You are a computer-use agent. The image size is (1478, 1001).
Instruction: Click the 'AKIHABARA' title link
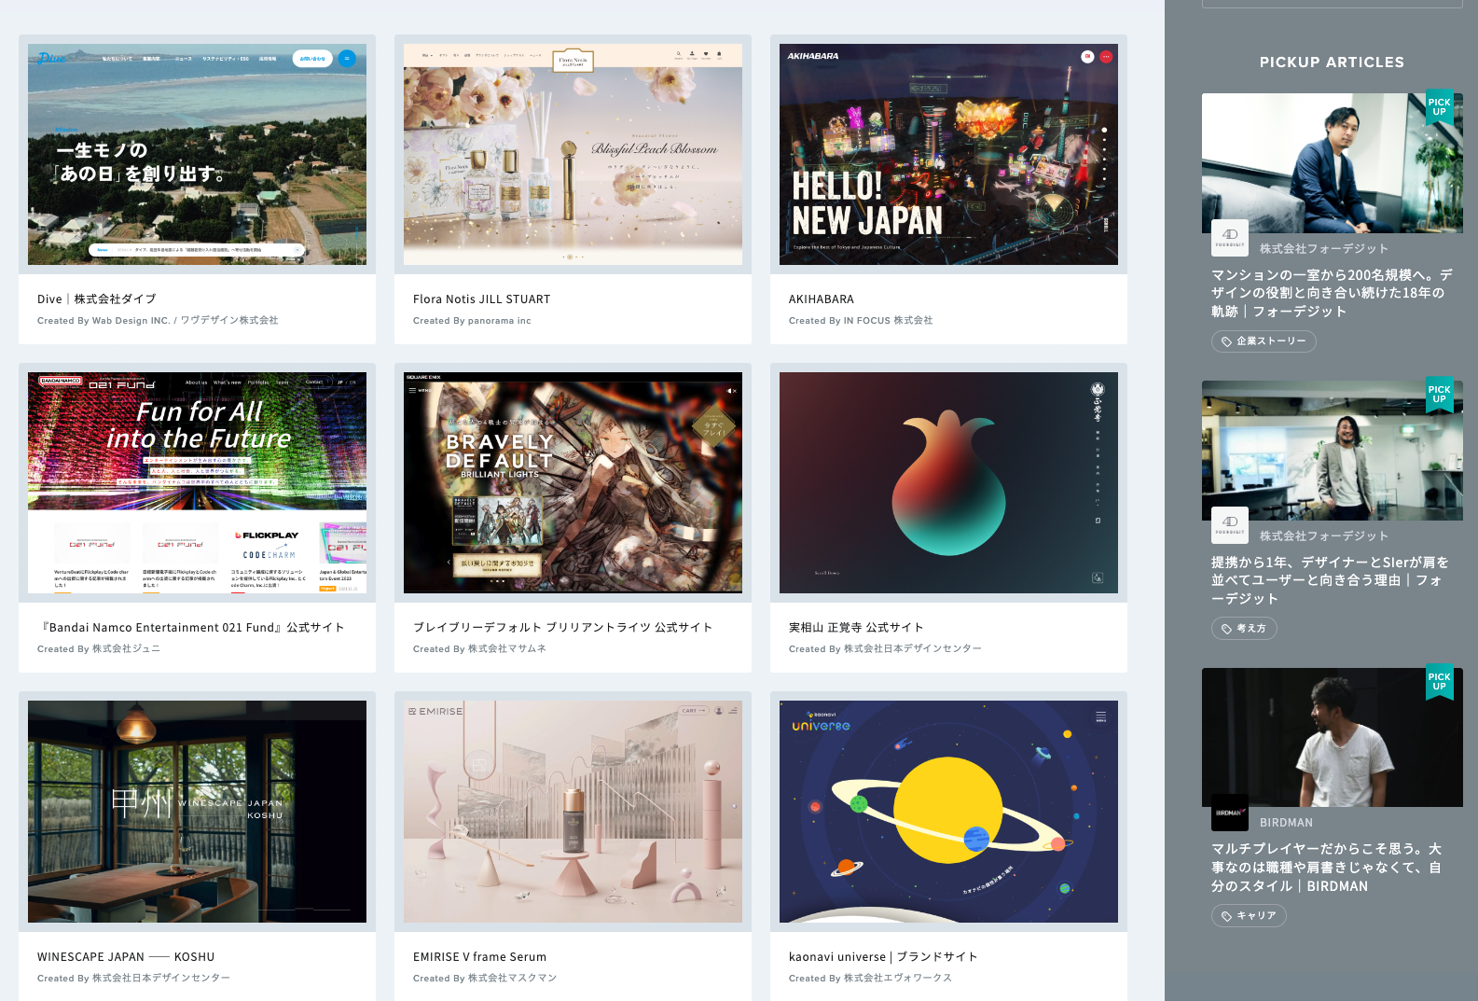pyautogui.click(x=822, y=299)
